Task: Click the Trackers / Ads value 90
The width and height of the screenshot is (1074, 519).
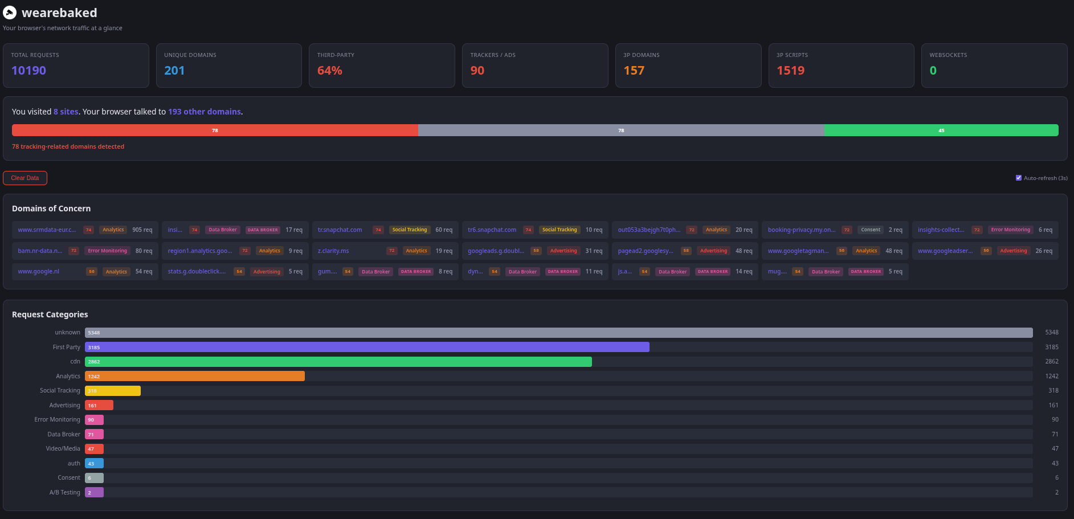Action: [477, 71]
